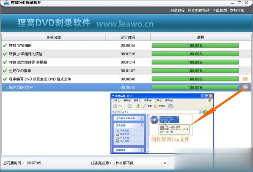Open the views button in Explorer toolbar
This screenshot has width=253, height=172.
coord(171,106)
